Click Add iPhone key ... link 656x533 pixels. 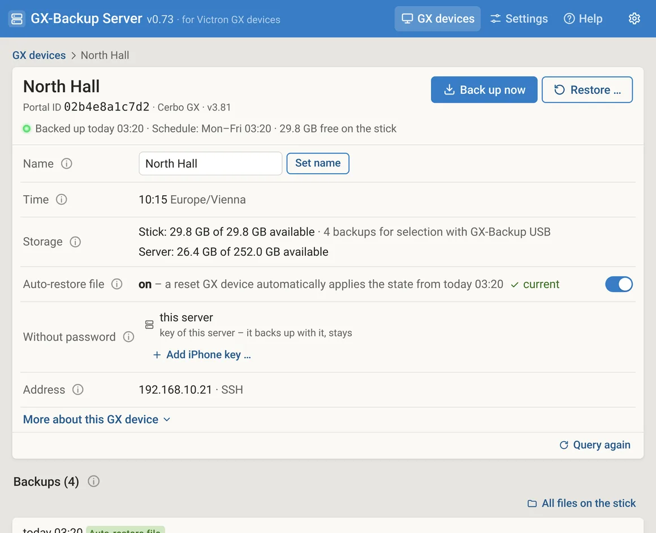coord(202,355)
